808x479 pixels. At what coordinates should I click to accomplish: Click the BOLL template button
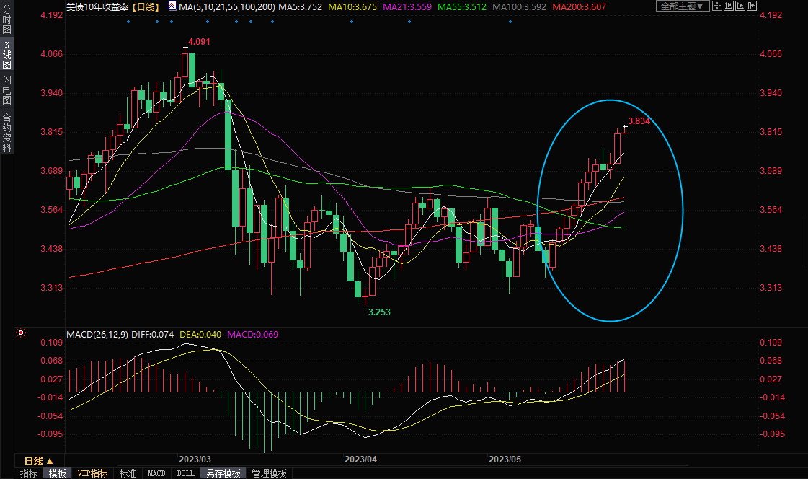185,473
